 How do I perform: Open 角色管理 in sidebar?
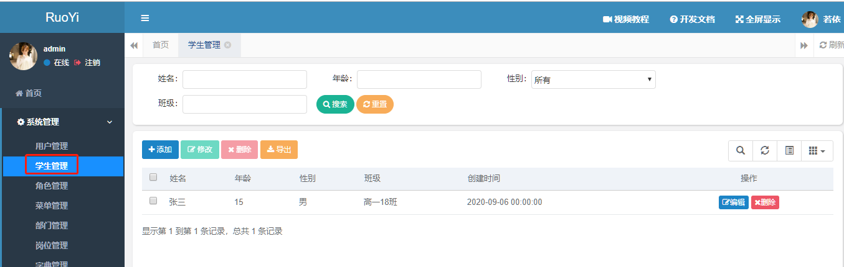click(x=52, y=186)
